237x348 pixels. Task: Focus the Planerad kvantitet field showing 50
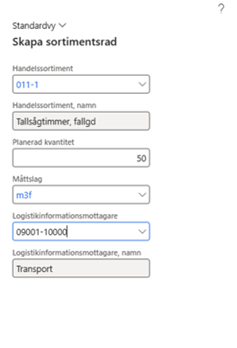(x=81, y=158)
